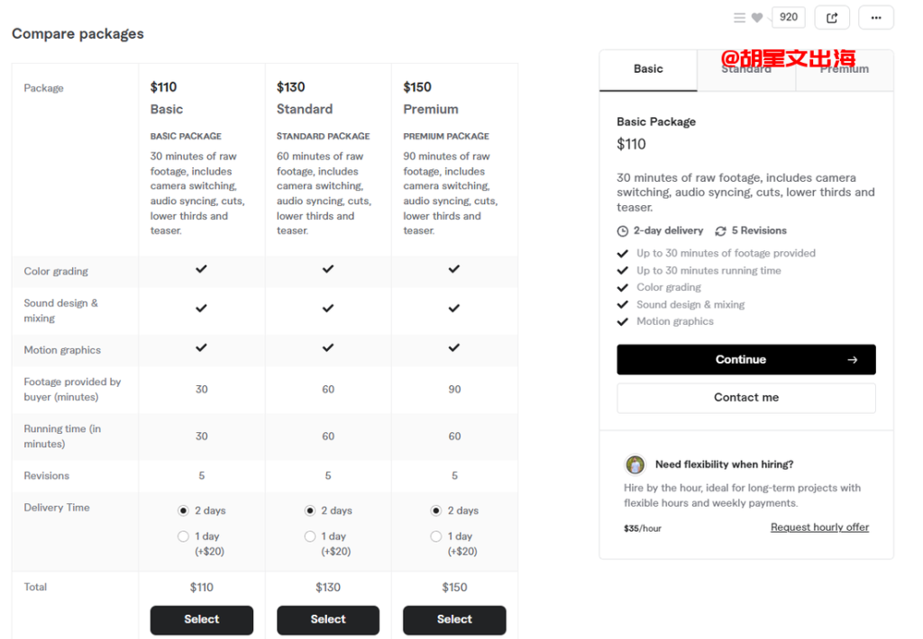Click the 920 favorites count
The height and width of the screenshot is (639, 923).
pyautogui.click(x=788, y=17)
